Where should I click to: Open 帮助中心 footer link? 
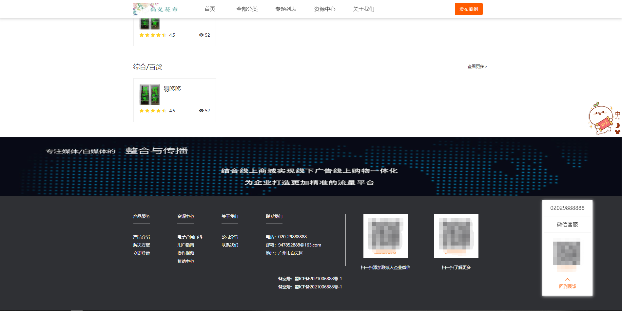pyautogui.click(x=186, y=261)
